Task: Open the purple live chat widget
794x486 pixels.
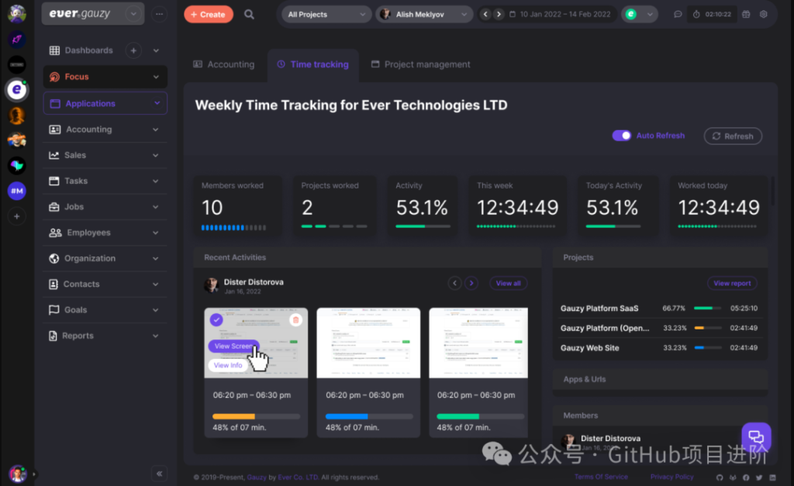Action: coord(756,437)
